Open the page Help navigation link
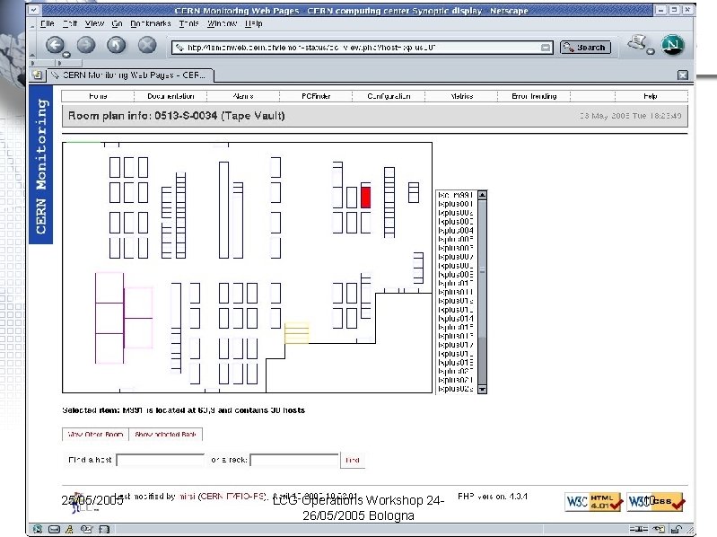717x537 pixels. (651, 96)
